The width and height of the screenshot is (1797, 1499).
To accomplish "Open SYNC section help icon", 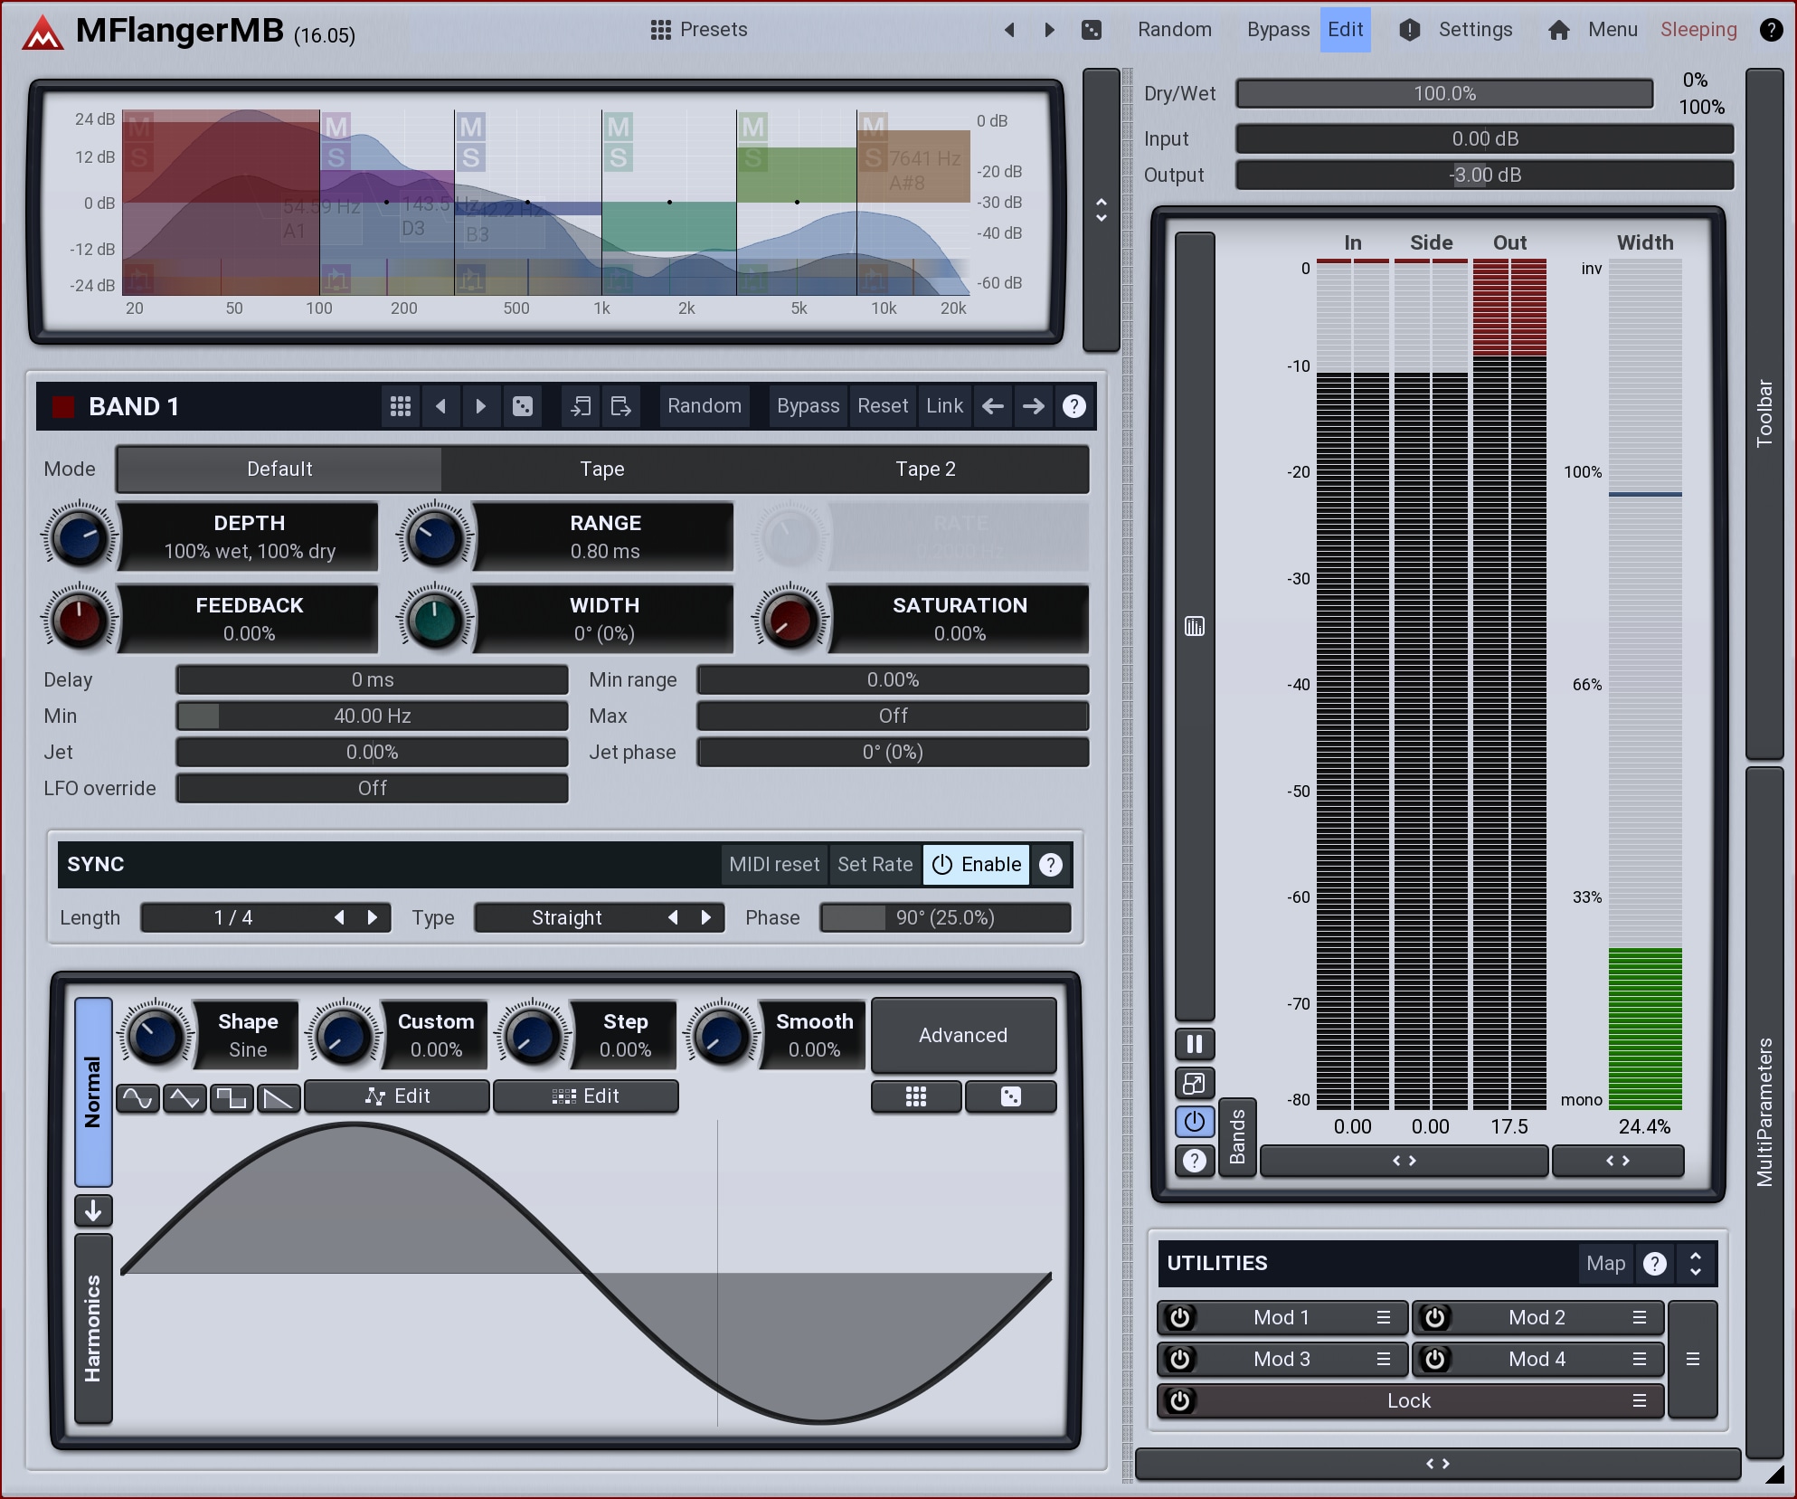I will click(1051, 865).
